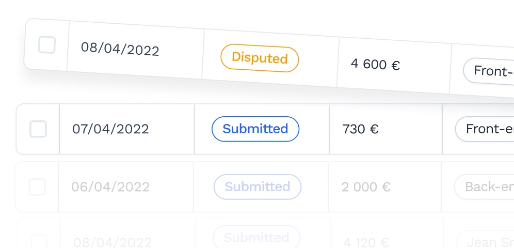Click the Submitted badge beside 4 120 €
Viewport: 514px width, 248px height.
pyautogui.click(x=256, y=237)
